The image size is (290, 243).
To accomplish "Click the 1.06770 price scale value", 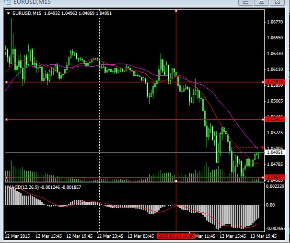I will 275,22.
